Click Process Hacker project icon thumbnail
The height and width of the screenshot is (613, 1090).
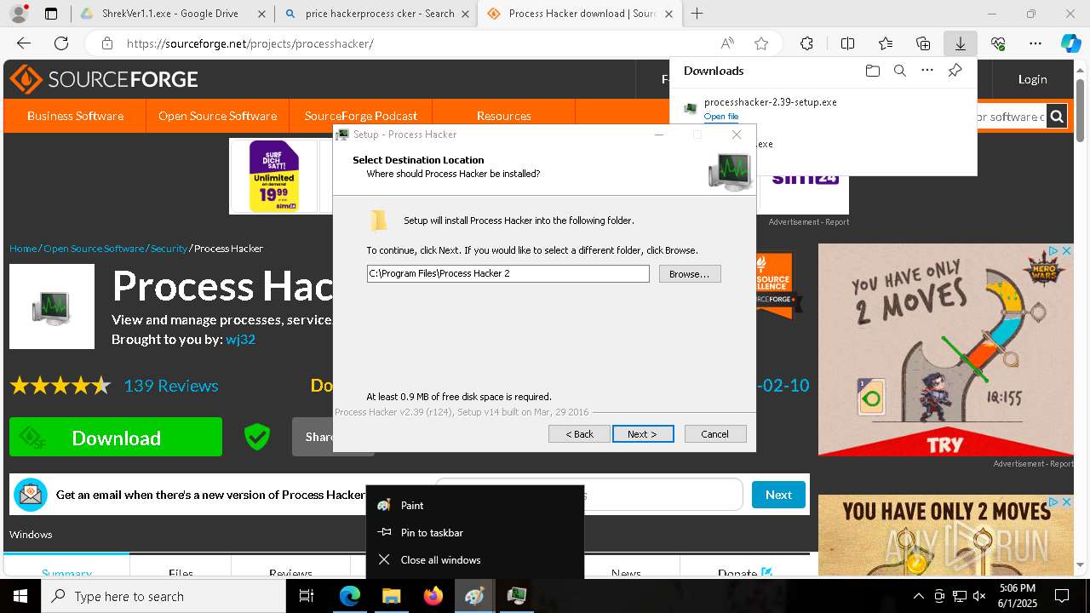click(x=52, y=306)
